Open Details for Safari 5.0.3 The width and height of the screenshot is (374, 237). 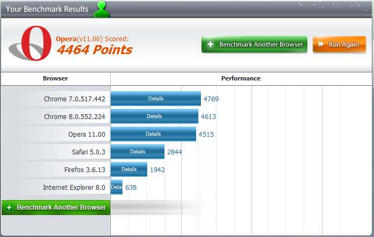click(x=138, y=152)
